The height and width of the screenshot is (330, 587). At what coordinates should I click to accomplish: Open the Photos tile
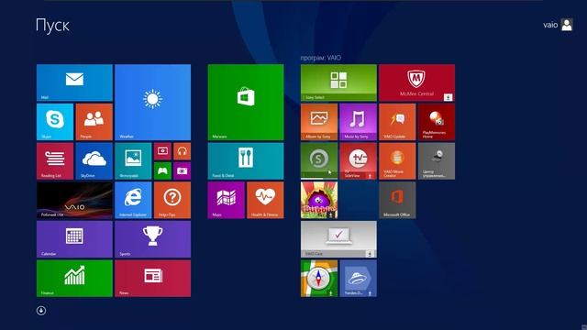(133, 161)
